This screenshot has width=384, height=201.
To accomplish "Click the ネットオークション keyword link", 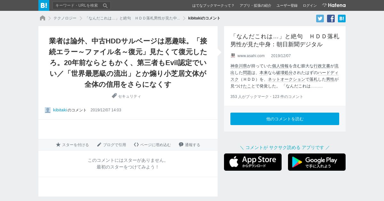I will [x=286, y=79].
